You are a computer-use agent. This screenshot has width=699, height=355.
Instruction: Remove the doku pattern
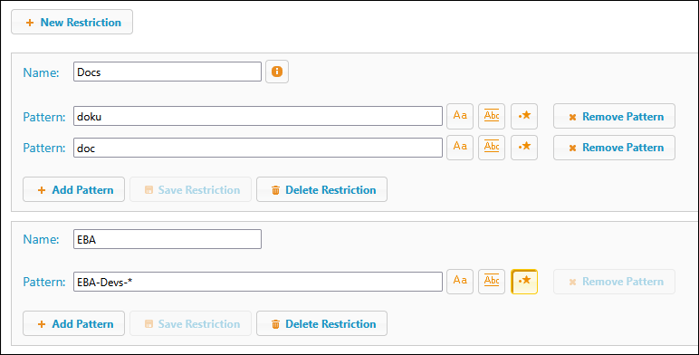[614, 117]
